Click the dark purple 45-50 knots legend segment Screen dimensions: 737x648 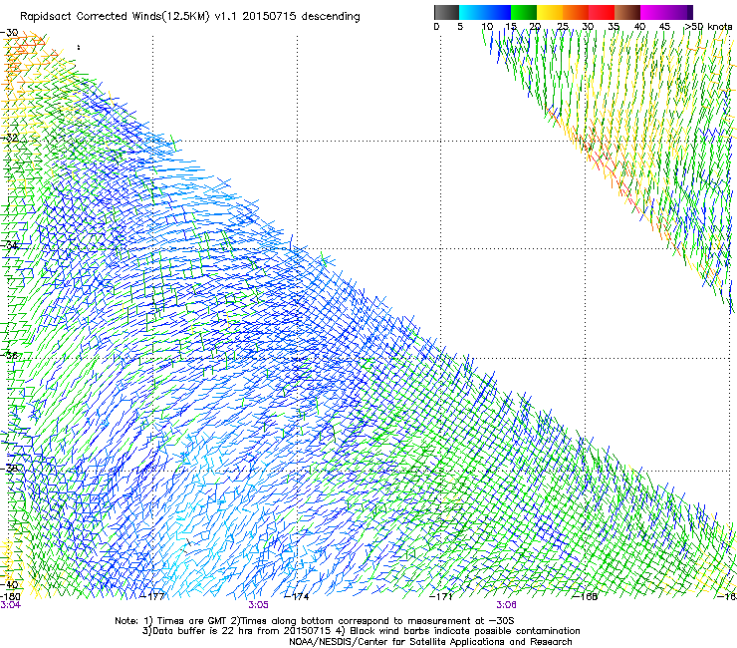click(x=679, y=12)
